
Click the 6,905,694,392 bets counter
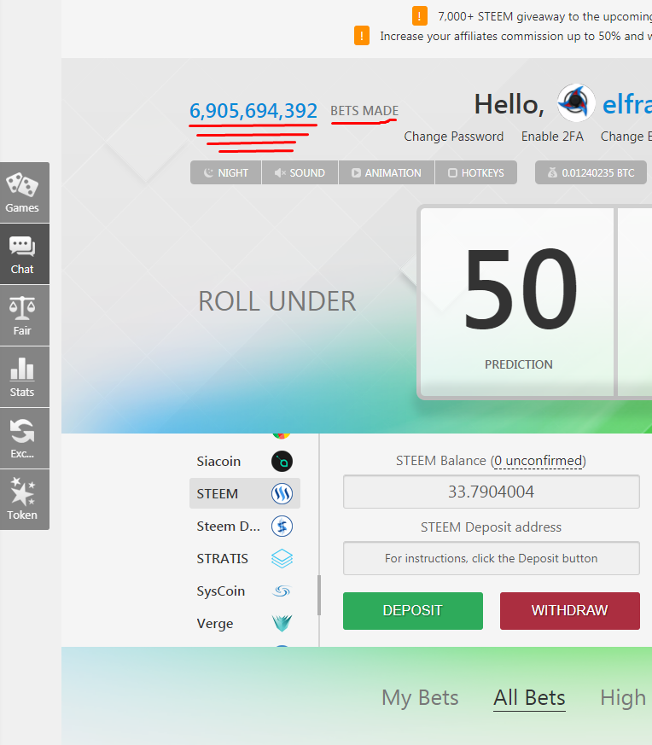(253, 111)
